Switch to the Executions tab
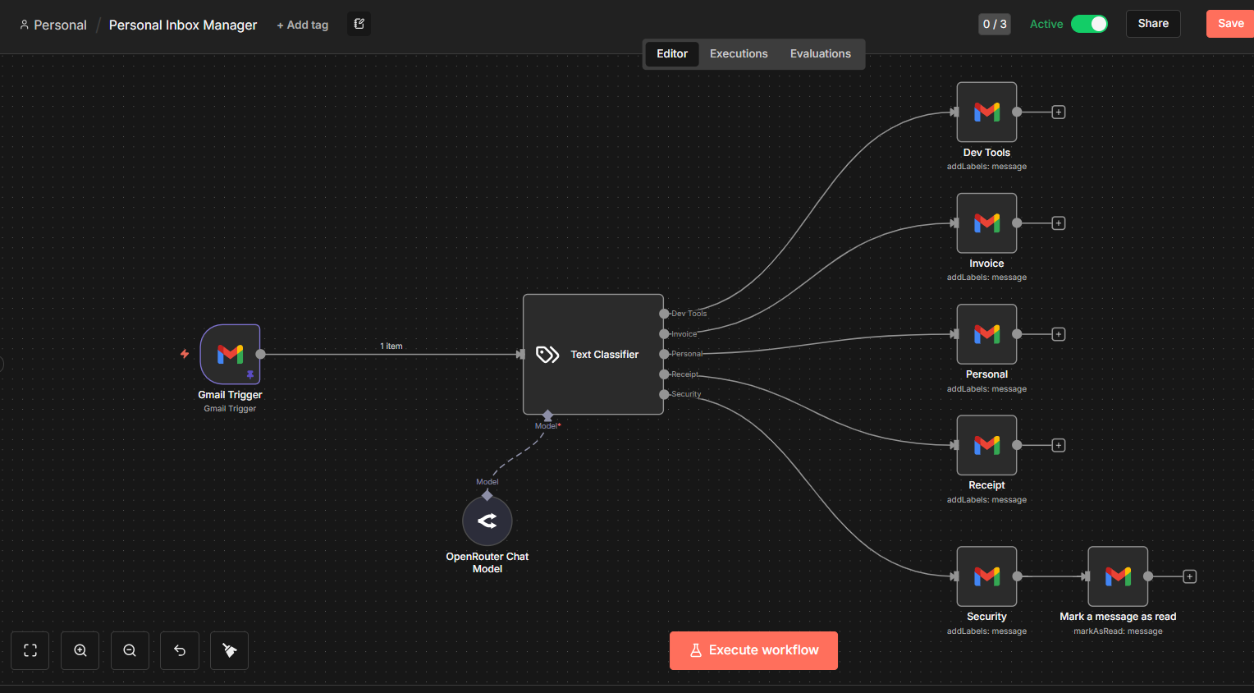 pyautogui.click(x=738, y=53)
